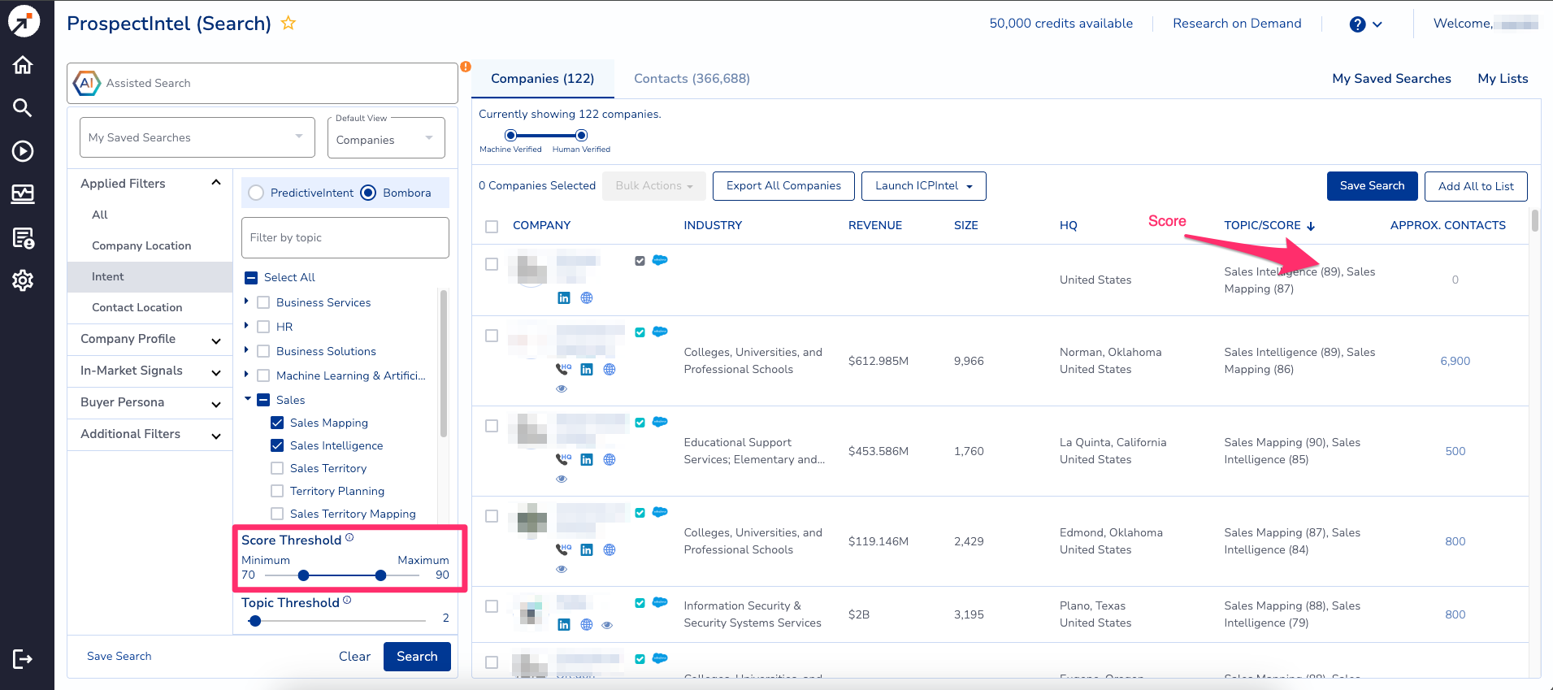The height and width of the screenshot is (690, 1553).
Task: Toggle the Select All topics checkbox
Action: point(251,277)
